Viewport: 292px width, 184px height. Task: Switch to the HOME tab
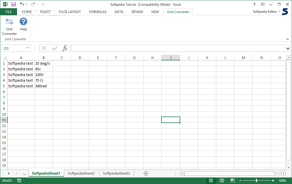click(27, 12)
